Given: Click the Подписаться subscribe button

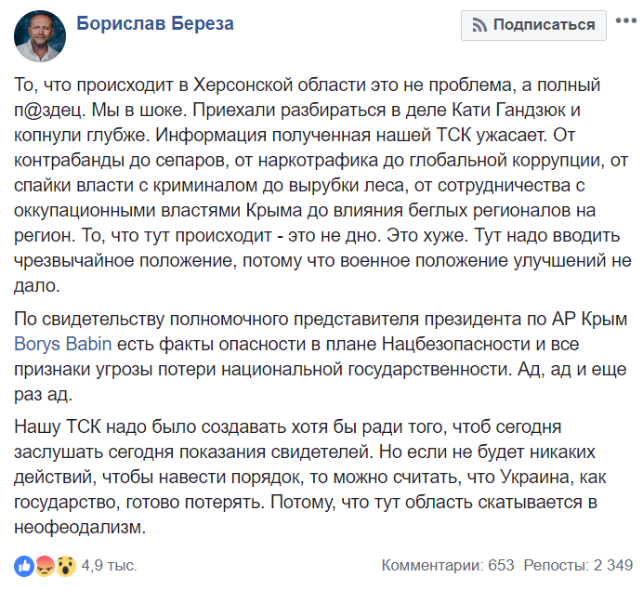Looking at the screenshot, I should point(533,25).
